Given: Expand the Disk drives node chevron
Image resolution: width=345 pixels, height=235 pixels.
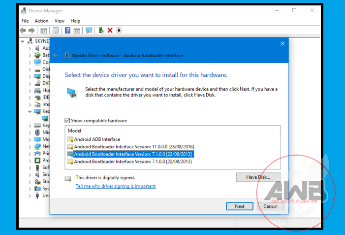Looking at the screenshot, I should pos(30,69).
